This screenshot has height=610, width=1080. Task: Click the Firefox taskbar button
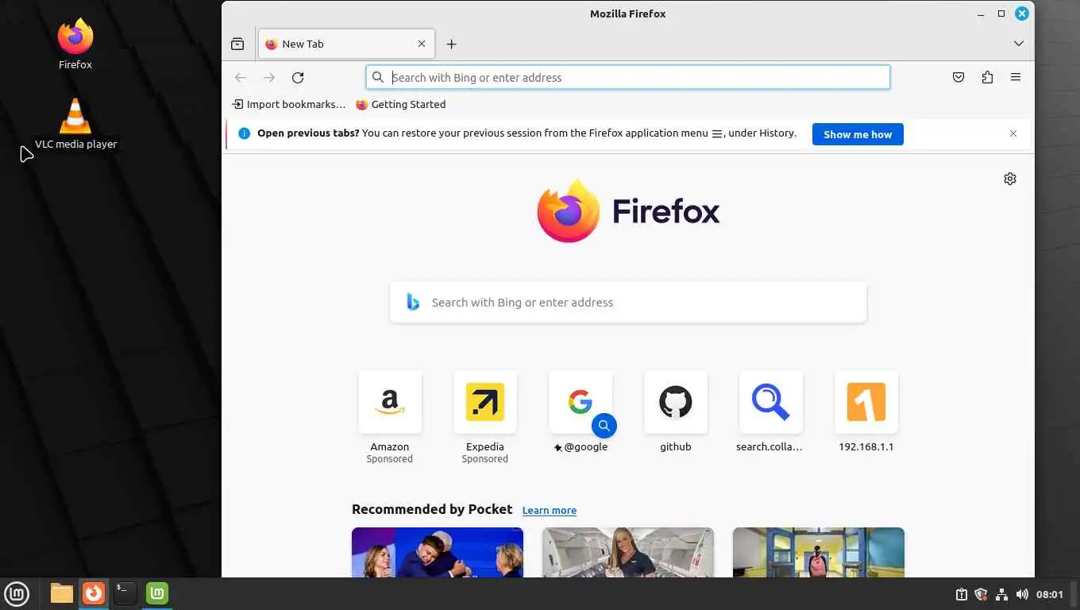[94, 593]
